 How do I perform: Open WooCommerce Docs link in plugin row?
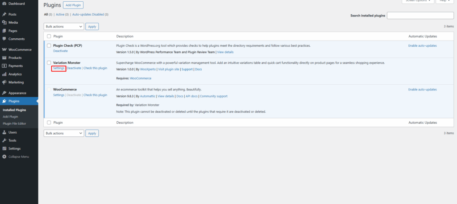180,96
